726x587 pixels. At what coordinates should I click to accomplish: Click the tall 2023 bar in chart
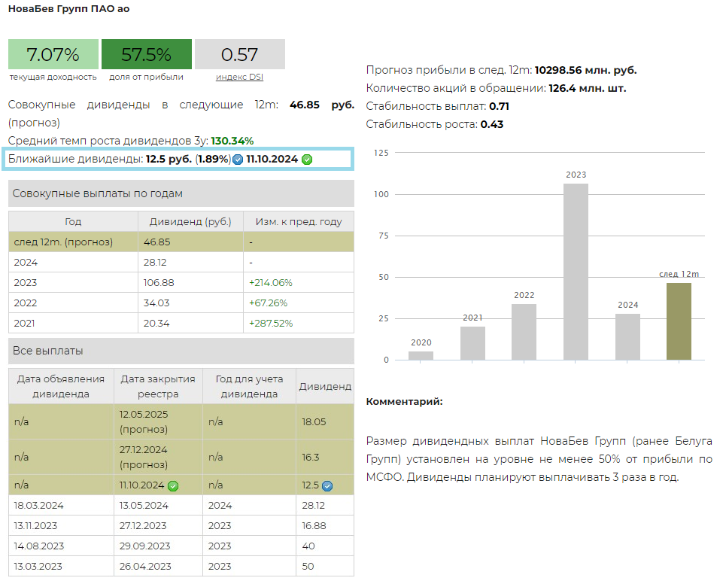[x=576, y=271]
